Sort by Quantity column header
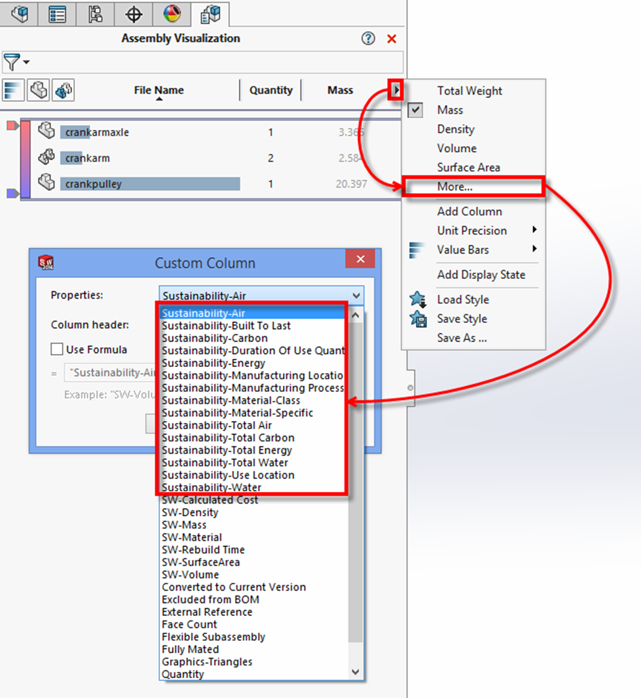This screenshot has width=641, height=698. pos(271,91)
